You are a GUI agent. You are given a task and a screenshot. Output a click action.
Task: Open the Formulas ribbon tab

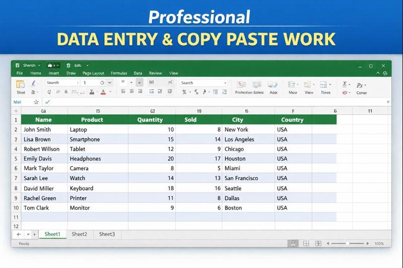click(119, 73)
